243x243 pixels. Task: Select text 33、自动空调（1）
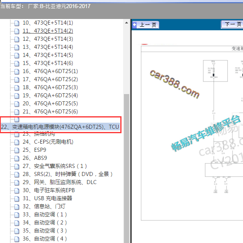(45, 214)
